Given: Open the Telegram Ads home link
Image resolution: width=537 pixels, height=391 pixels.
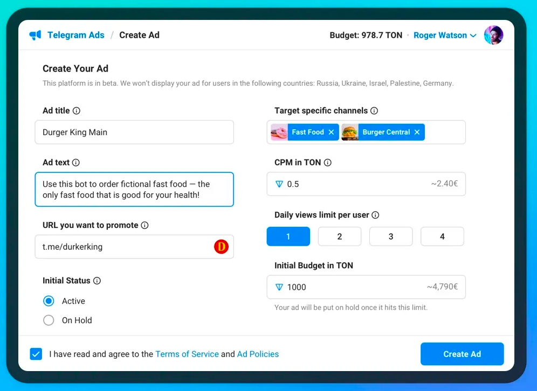Looking at the screenshot, I should coord(75,35).
